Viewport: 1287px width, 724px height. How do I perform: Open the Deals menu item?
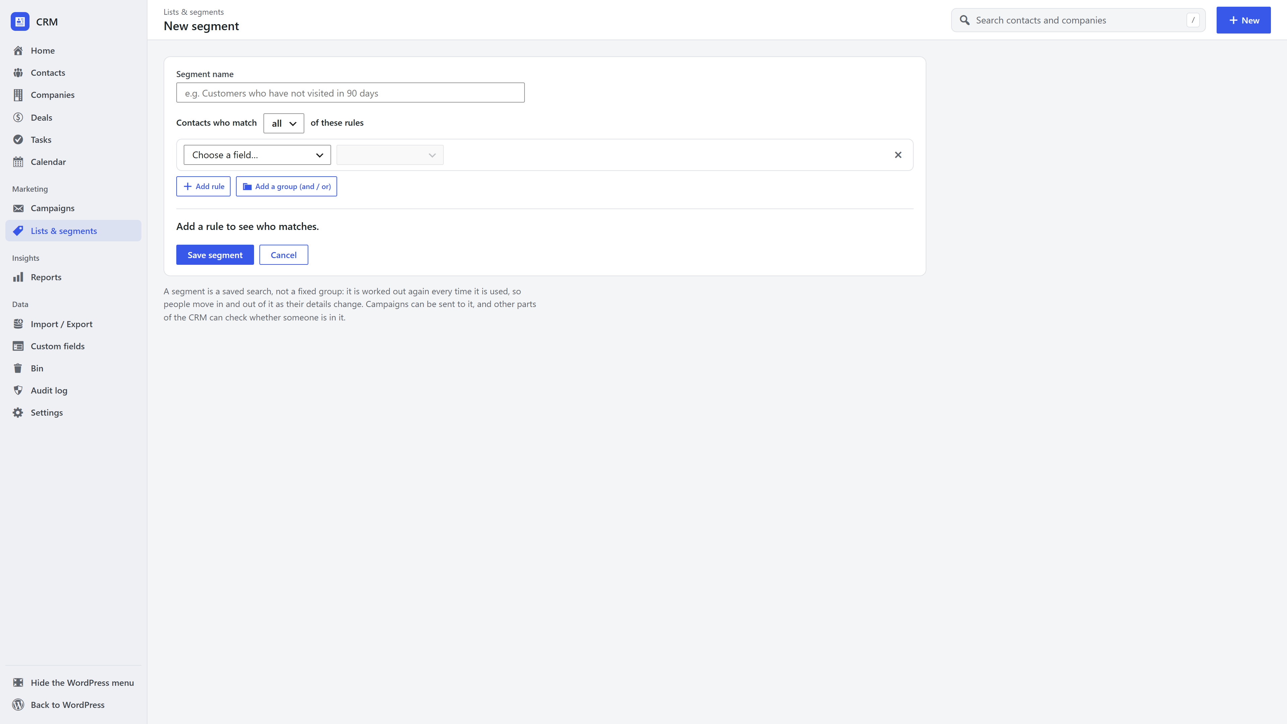click(x=73, y=117)
